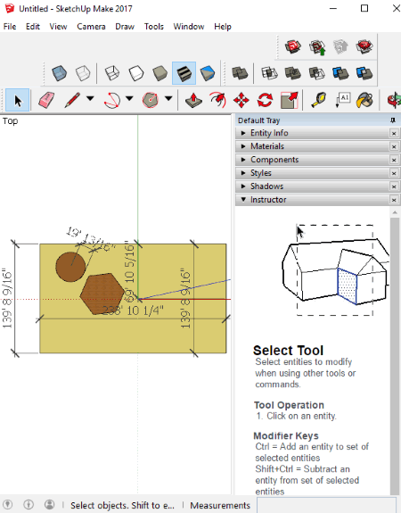This screenshot has width=401, height=513.
Task: Open the File menu
Action: pos(10,27)
